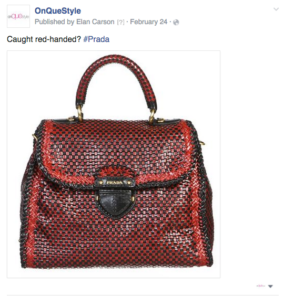Screen dimensions: 284x296
Task: Click the right gold handle ring
Action: point(152,116)
